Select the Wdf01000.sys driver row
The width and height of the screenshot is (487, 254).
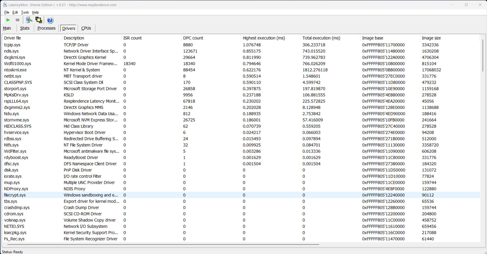coord(18,64)
